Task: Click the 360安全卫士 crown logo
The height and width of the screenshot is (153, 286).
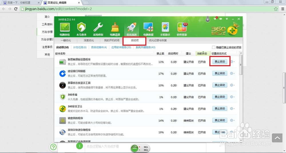Action: pos(225,29)
